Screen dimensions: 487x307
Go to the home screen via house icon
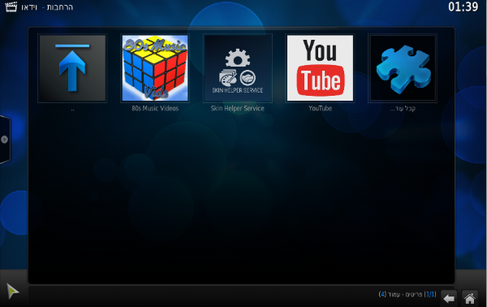(x=470, y=299)
